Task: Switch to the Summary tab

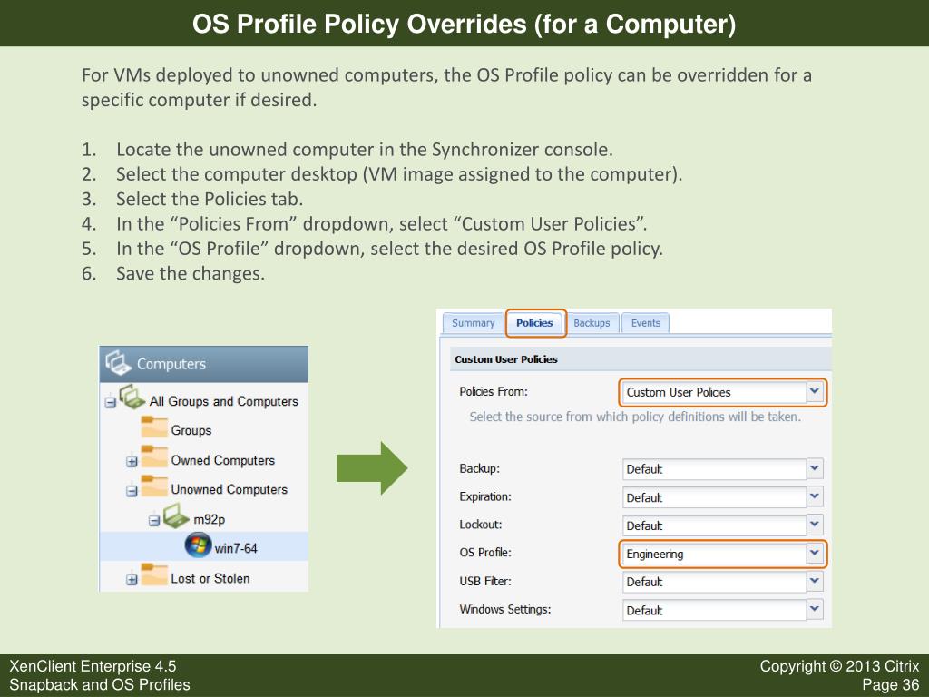Action: click(x=473, y=323)
